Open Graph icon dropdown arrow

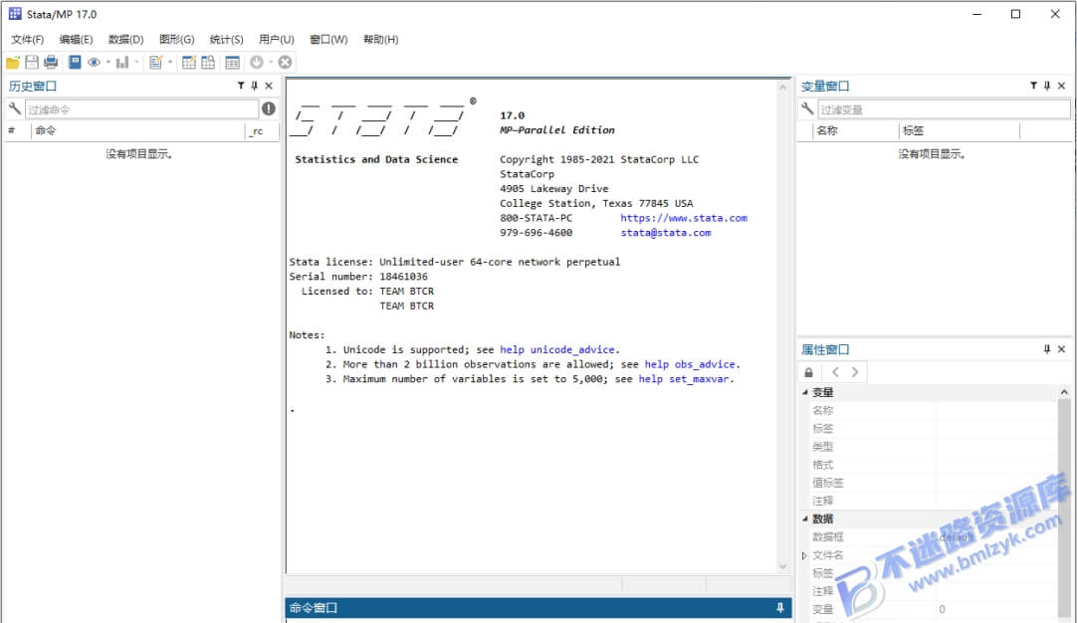click(x=136, y=63)
